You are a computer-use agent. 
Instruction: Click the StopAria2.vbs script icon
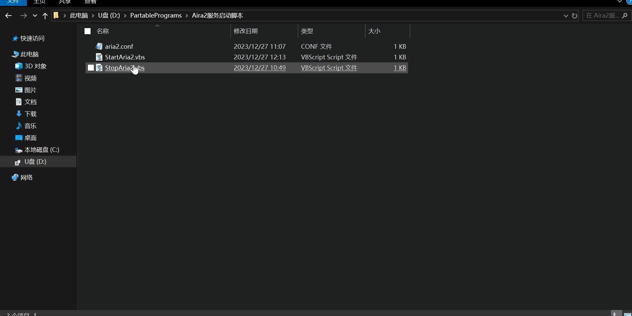pyautogui.click(x=99, y=68)
